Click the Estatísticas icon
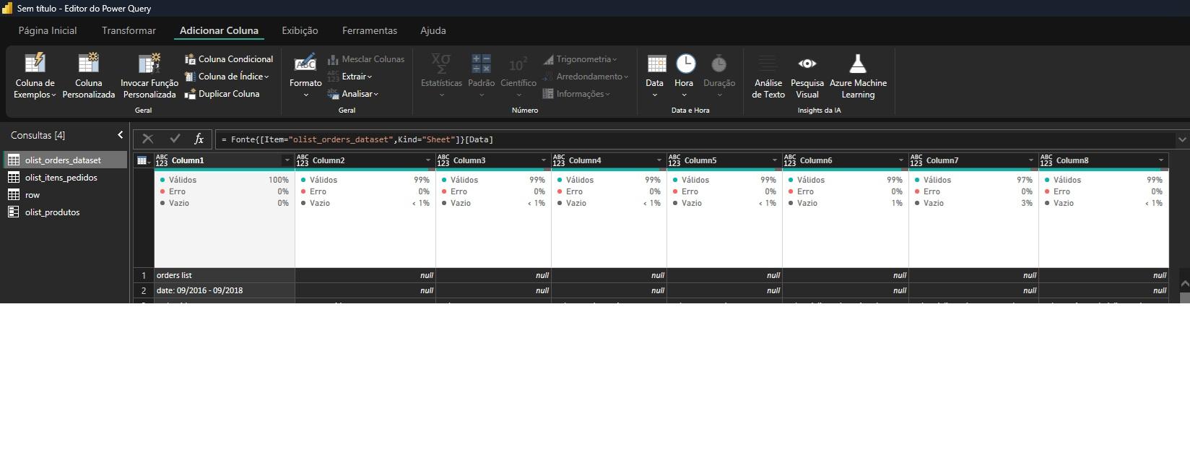The image size is (1190, 468). (x=441, y=64)
